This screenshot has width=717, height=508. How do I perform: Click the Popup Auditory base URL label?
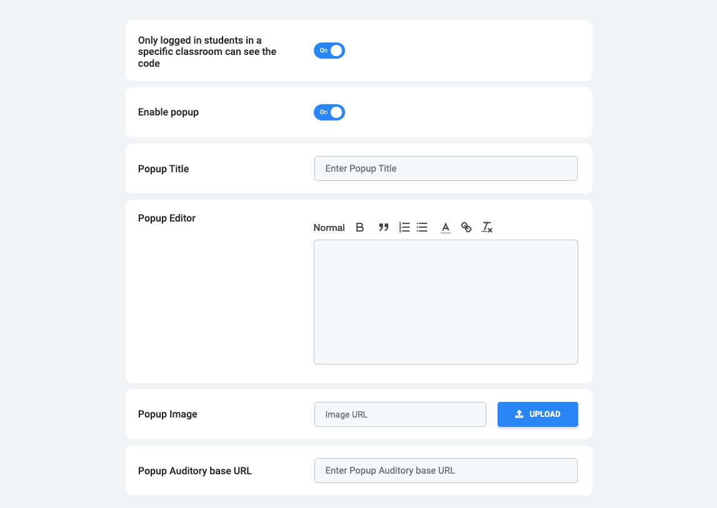195,471
